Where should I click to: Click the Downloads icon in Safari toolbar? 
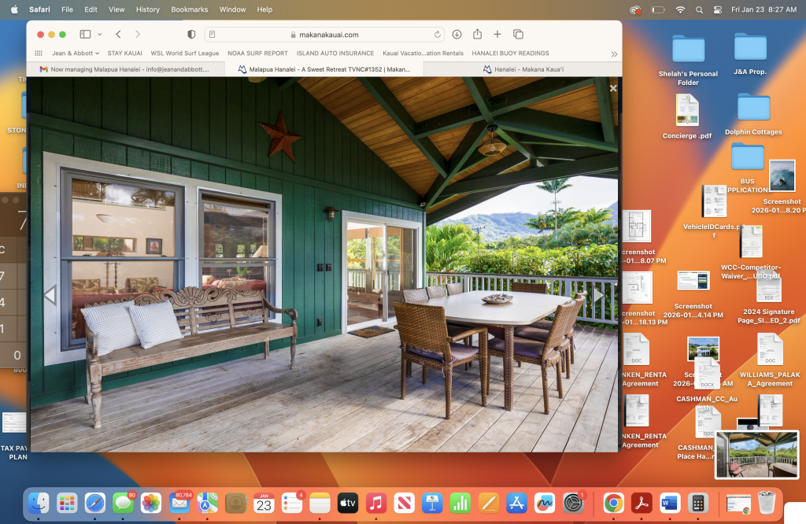pyautogui.click(x=457, y=35)
